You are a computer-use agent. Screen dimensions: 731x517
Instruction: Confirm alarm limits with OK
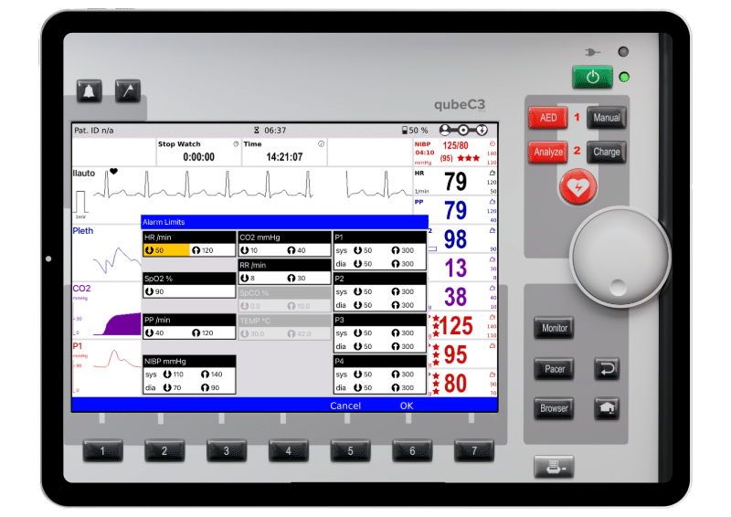[406, 406]
